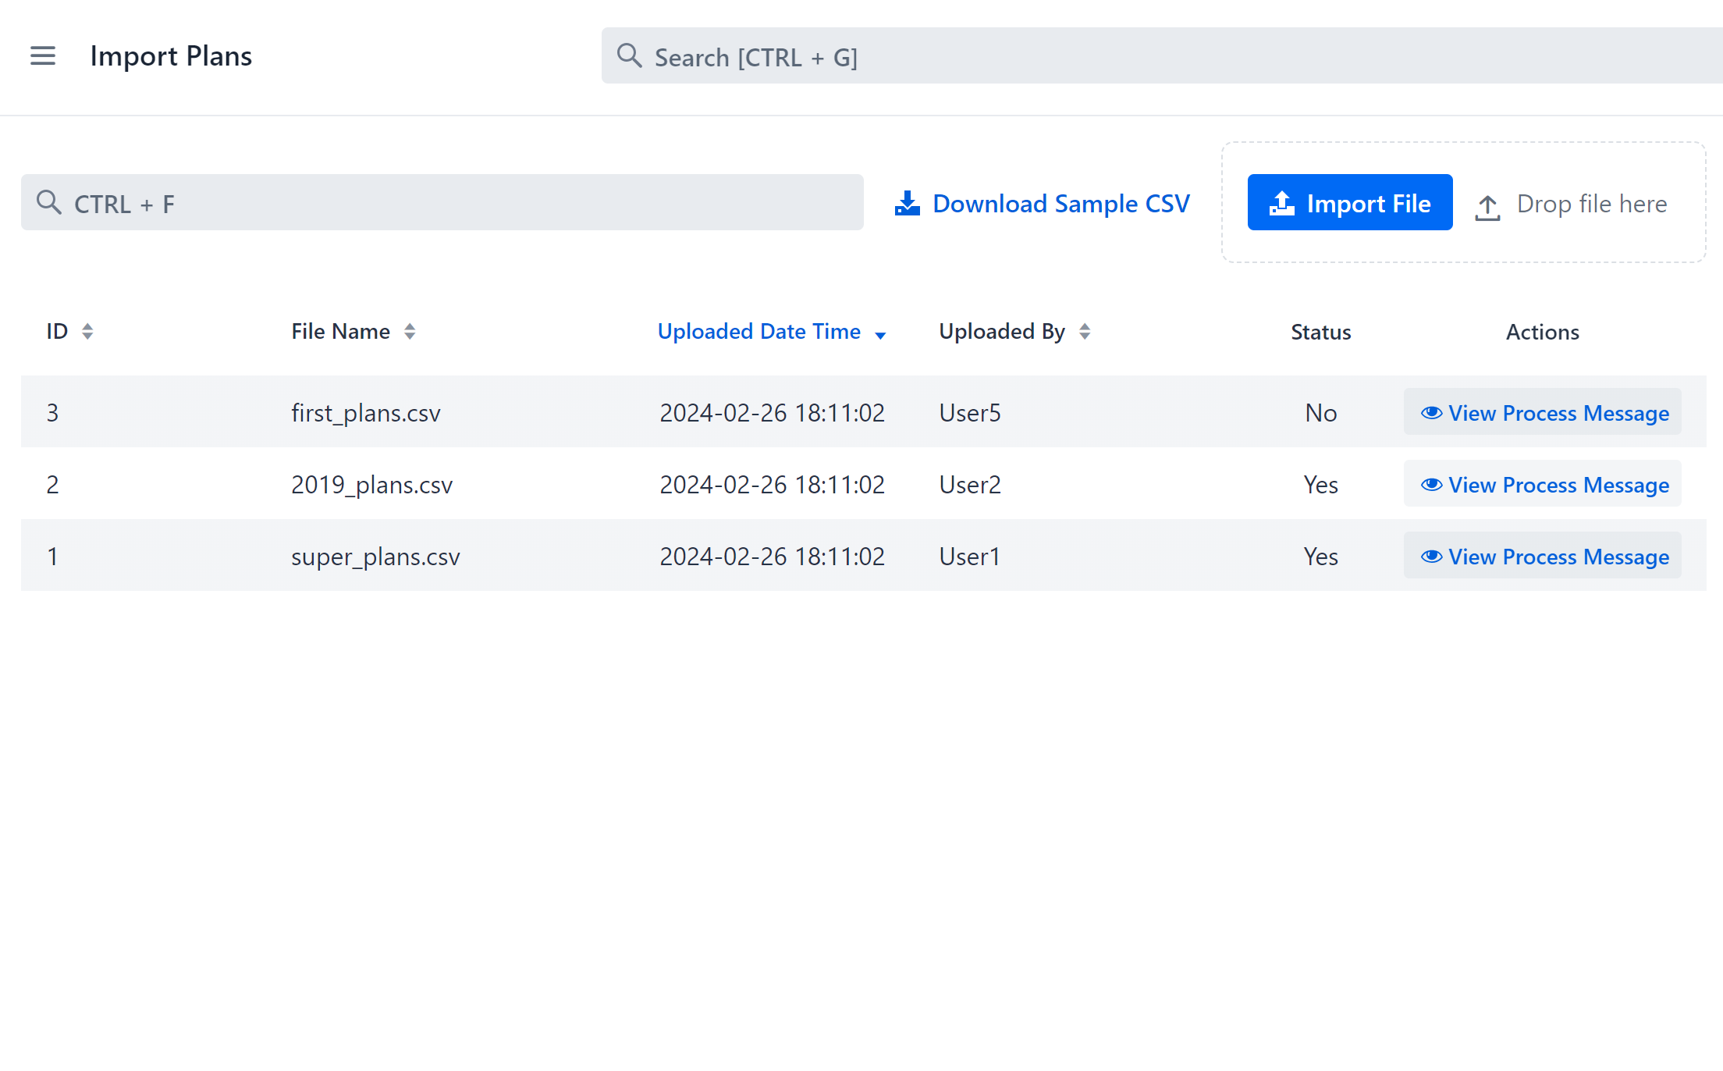1723x1071 pixels.
Task: Open the Status column header
Action: [x=1320, y=331]
